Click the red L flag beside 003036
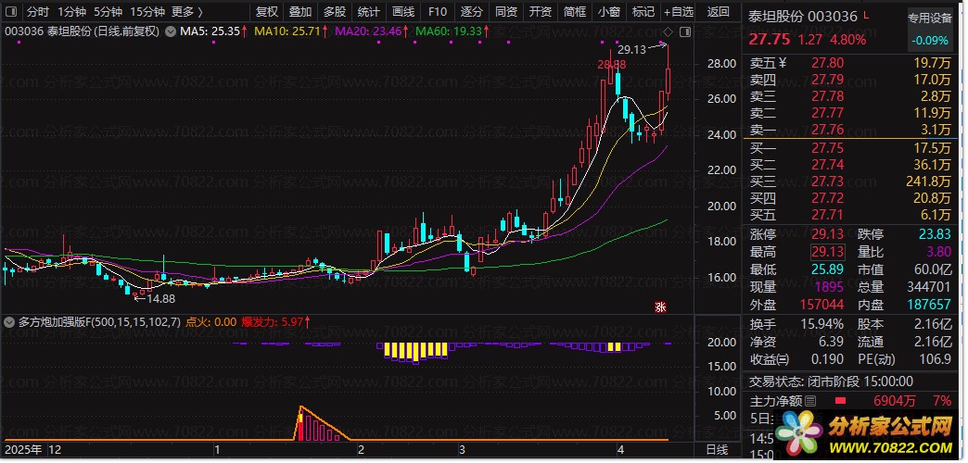This screenshot has height=463, width=968. pyautogui.click(x=865, y=14)
